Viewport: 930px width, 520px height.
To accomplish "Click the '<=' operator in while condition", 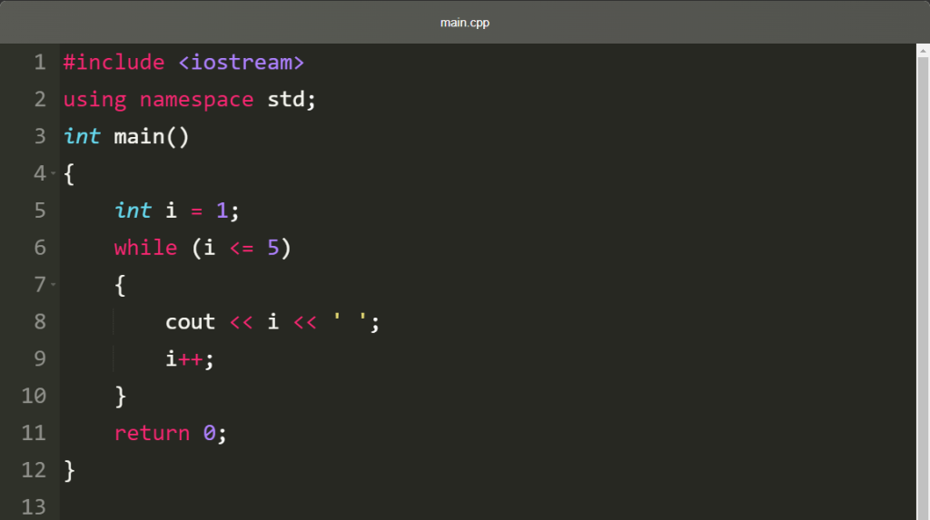I will tap(242, 248).
